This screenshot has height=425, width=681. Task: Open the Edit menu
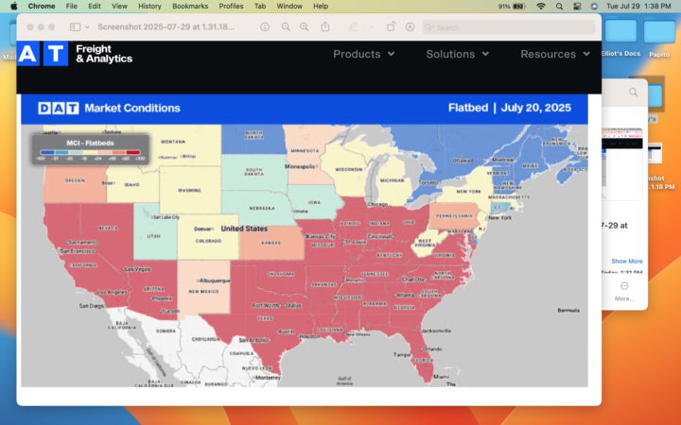(x=95, y=6)
